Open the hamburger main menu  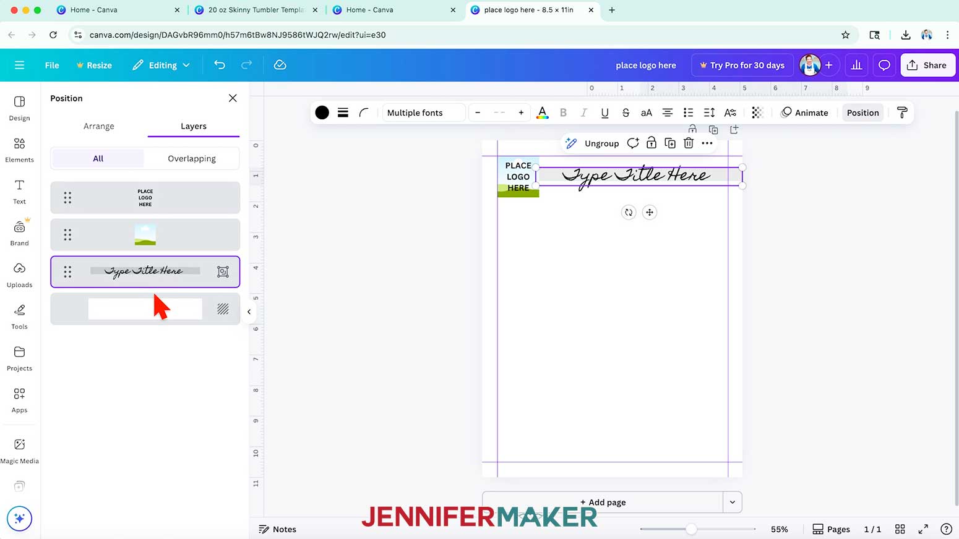(x=19, y=65)
